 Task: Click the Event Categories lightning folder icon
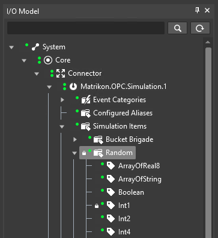86,100
